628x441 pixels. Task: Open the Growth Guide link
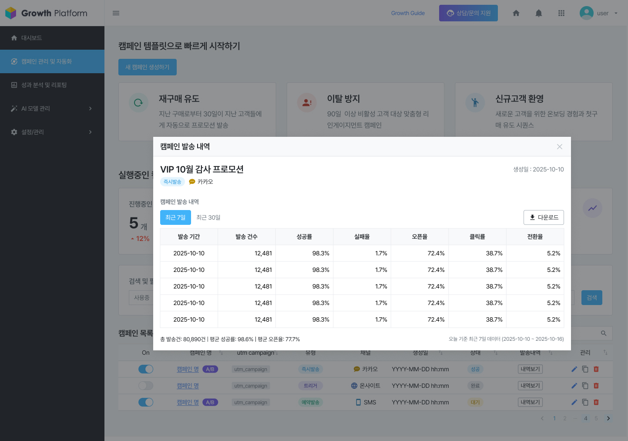pos(408,13)
